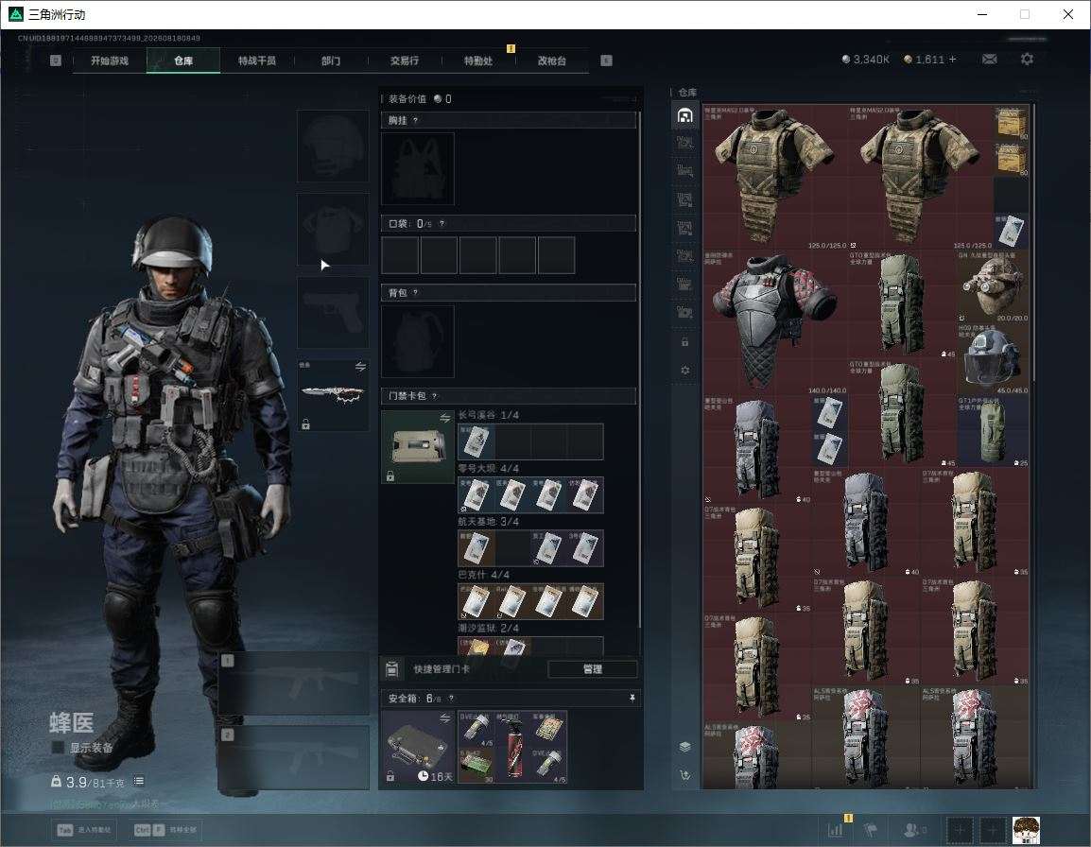Select primary weapon slot 1
The height and width of the screenshot is (847, 1091).
(x=294, y=683)
